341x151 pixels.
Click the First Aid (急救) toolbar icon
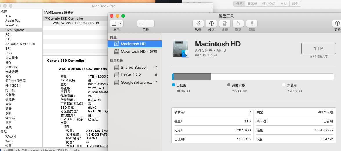coord(198,23)
